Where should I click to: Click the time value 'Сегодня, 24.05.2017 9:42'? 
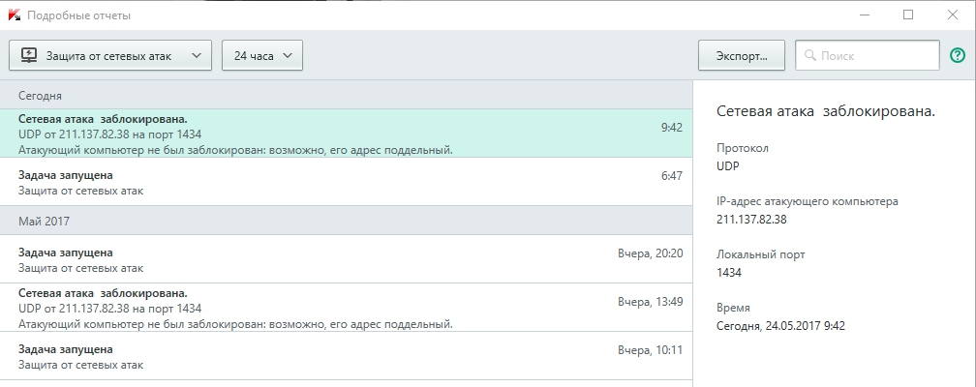(x=780, y=325)
